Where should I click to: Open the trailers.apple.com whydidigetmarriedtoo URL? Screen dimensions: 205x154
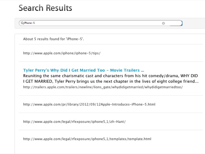pos(103,87)
